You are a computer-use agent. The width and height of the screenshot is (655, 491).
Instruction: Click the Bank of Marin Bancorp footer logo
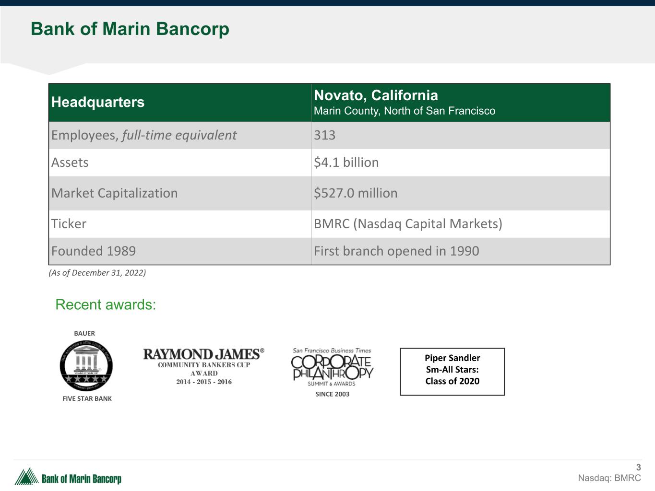click(x=68, y=478)
